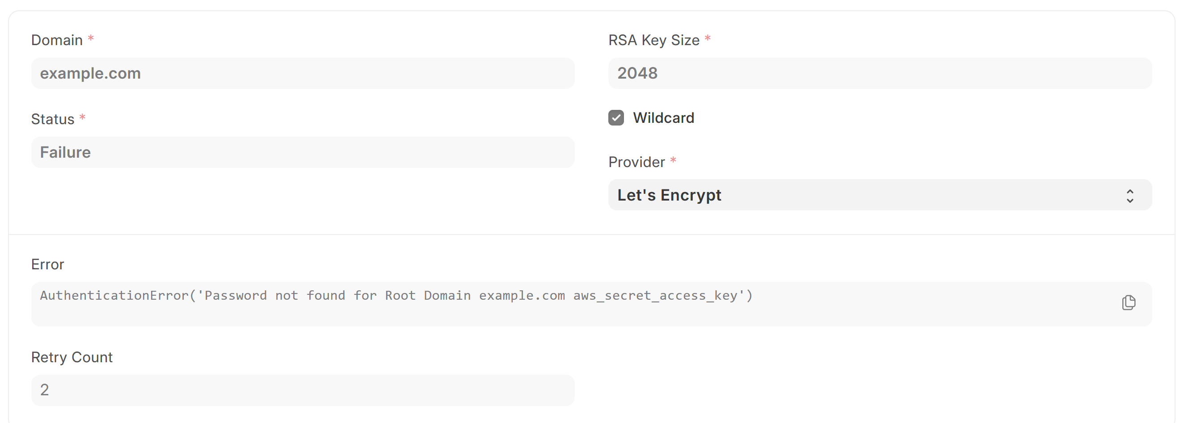Image resolution: width=1180 pixels, height=423 pixels.
Task: Click the required asterisk next to Provider
Action: (673, 160)
